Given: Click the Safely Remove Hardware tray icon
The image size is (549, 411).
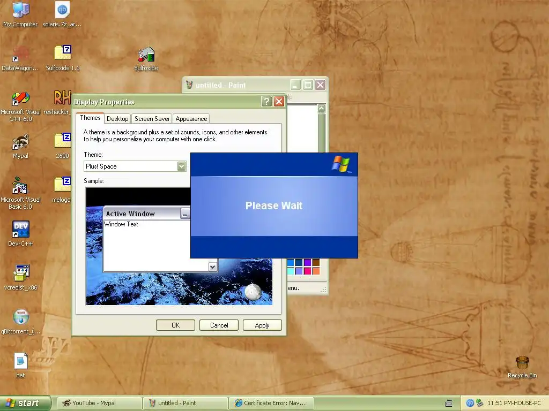Looking at the screenshot, I should pyautogui.click(x=479, y=403).
